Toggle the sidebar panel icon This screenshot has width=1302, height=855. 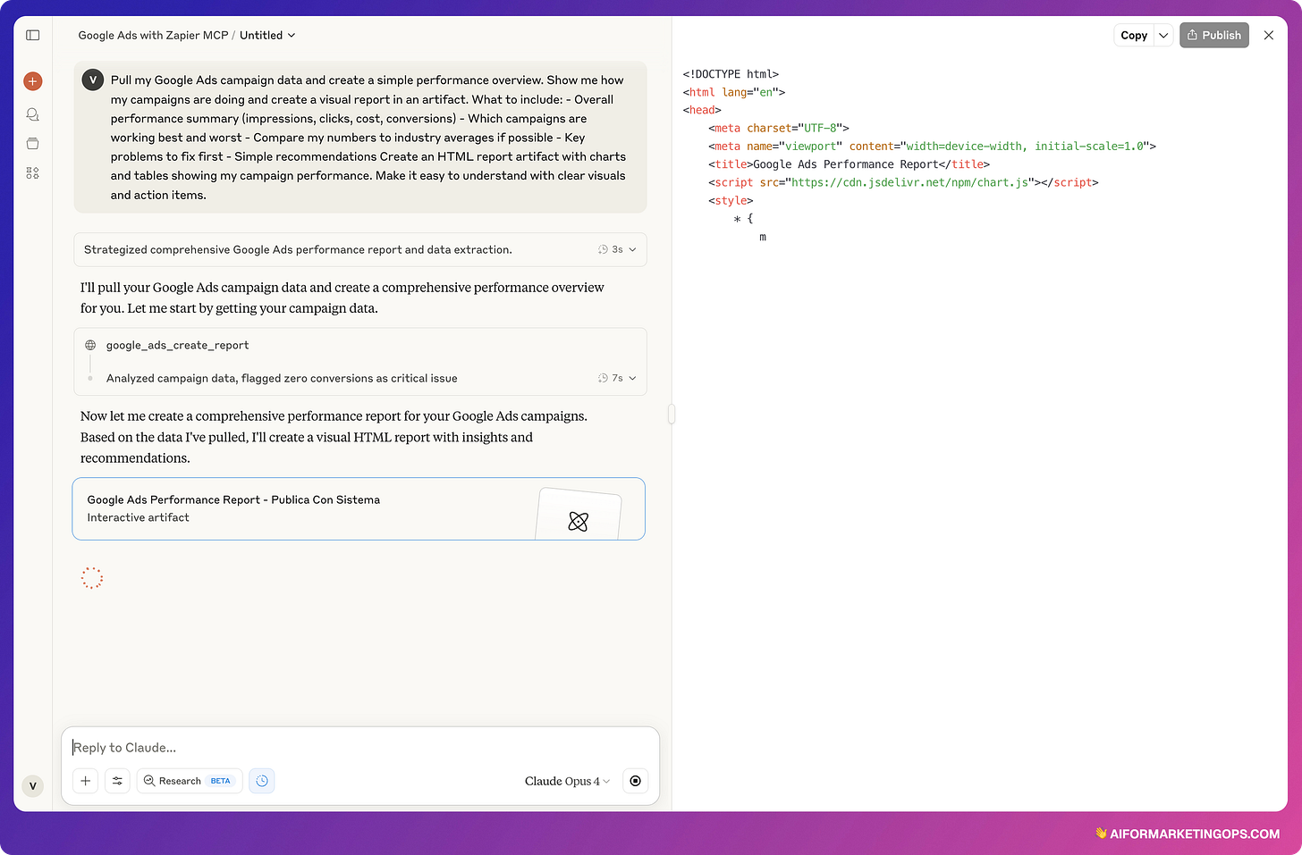(x=33, y=35)
